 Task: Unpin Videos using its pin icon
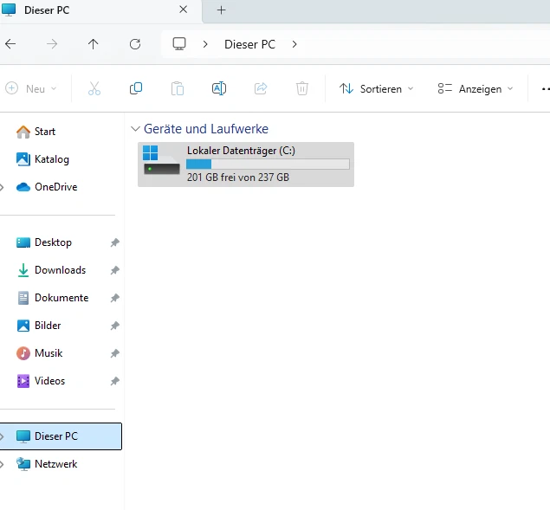115,381
